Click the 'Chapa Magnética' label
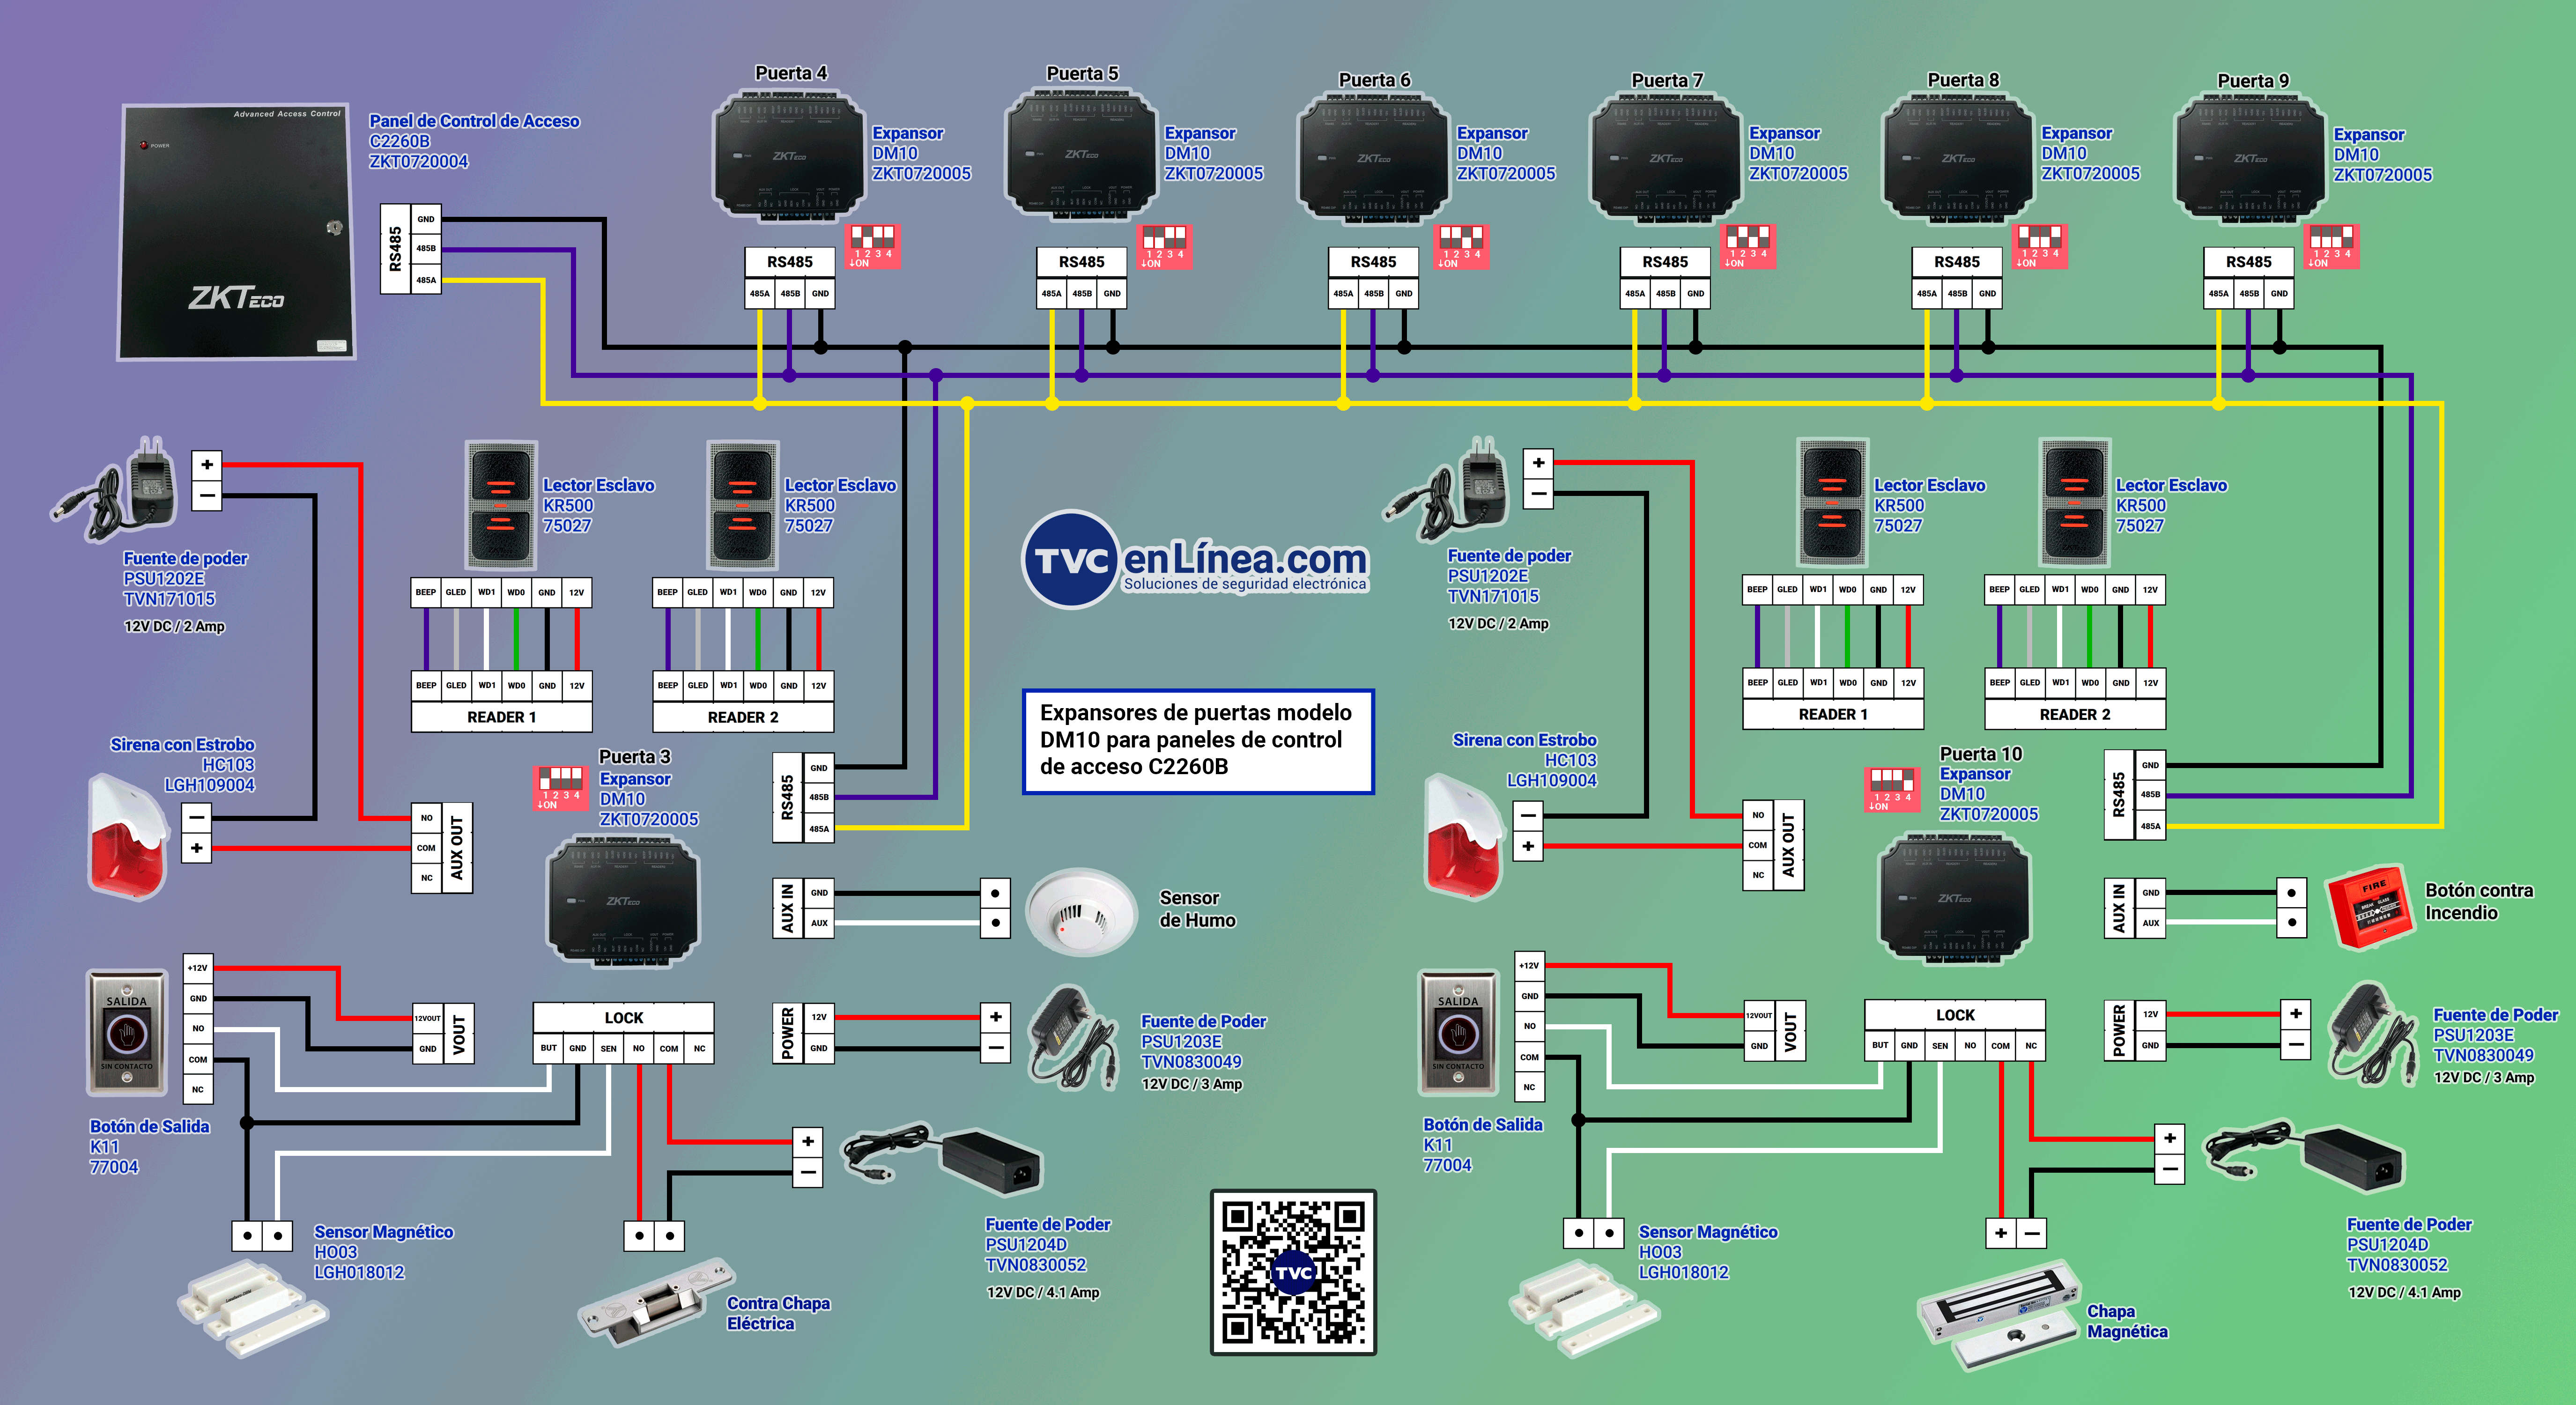2576x1405 pixels. click(x=2127, y=1321)
